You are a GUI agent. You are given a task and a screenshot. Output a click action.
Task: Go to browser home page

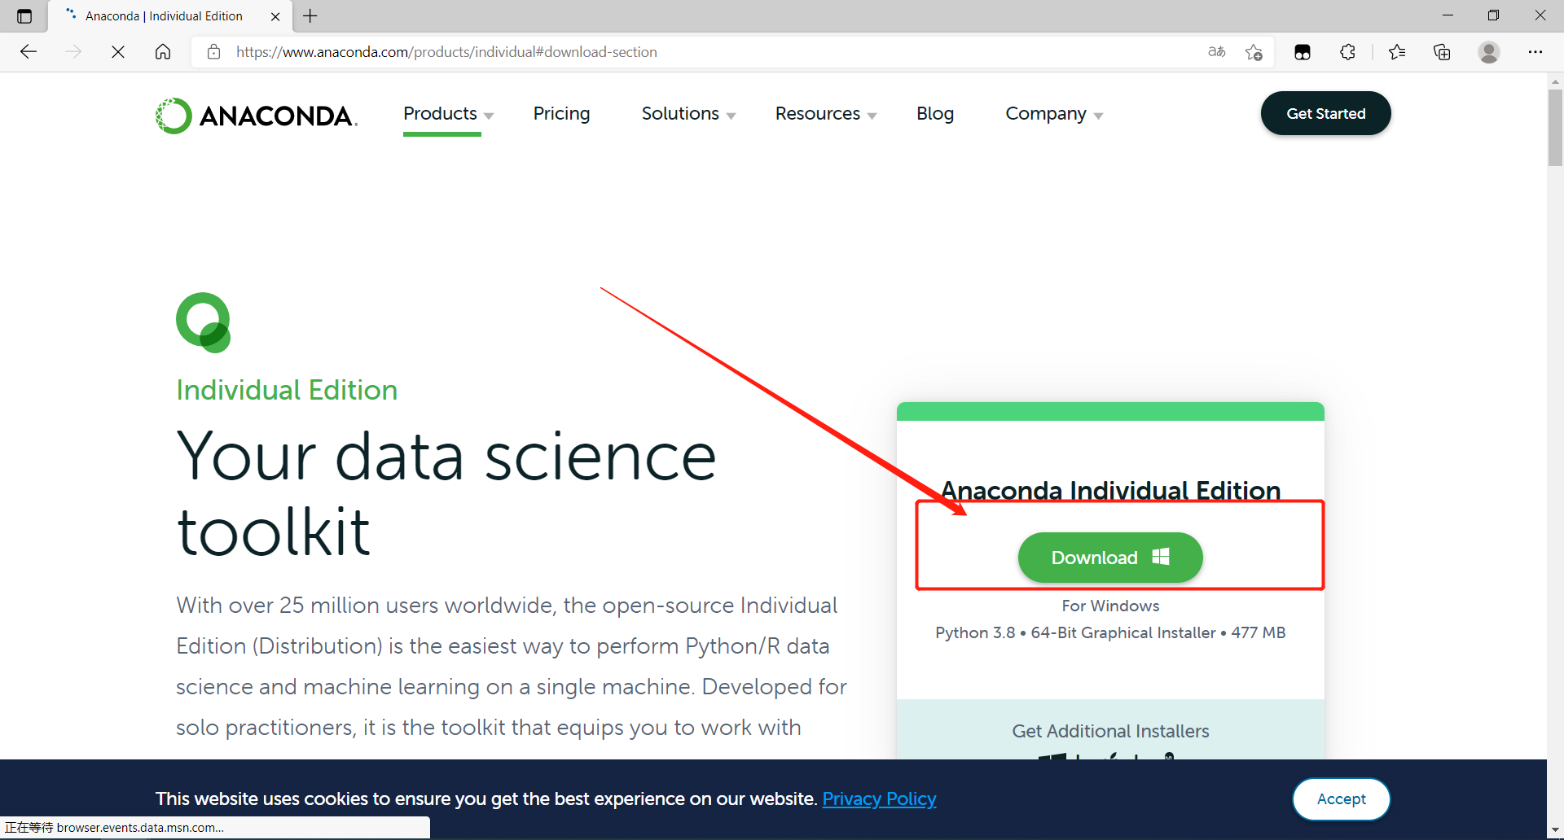tap(163, 52)
